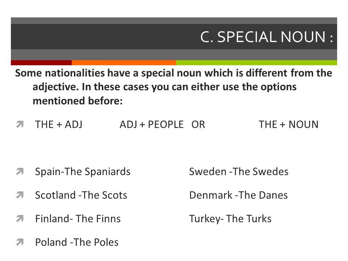Click the word OR between the options
The height and width of the screenshot is (261, 348).
point(198,124)
